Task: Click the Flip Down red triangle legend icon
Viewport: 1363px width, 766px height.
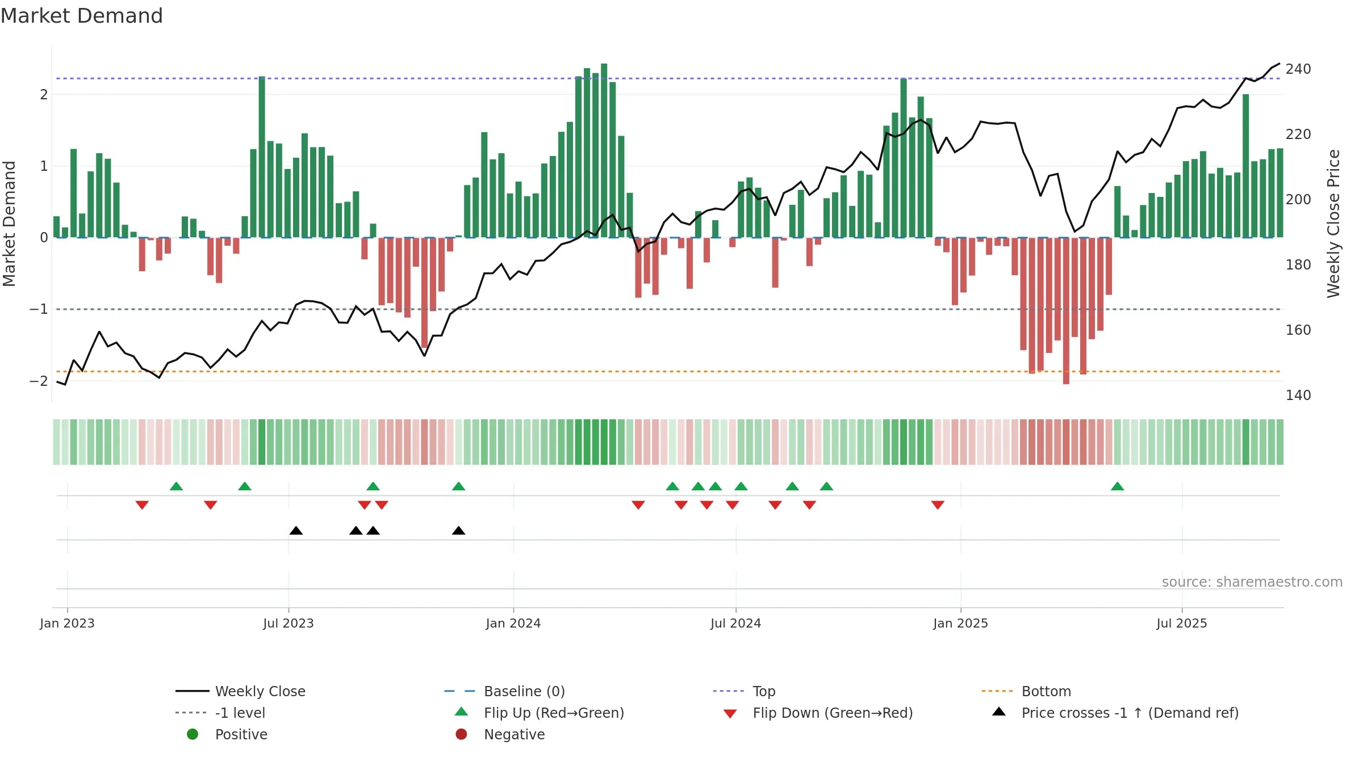Action: click(x=730, y=714)
